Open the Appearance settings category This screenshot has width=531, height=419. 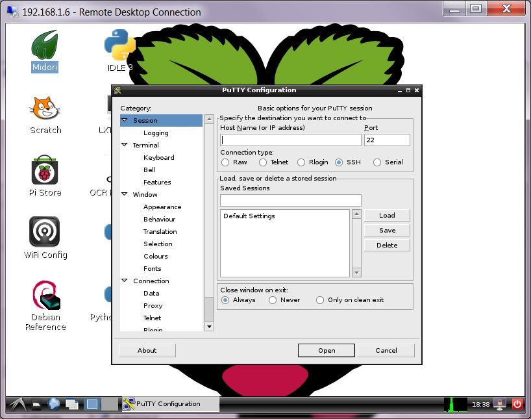[x=162, y=207]
